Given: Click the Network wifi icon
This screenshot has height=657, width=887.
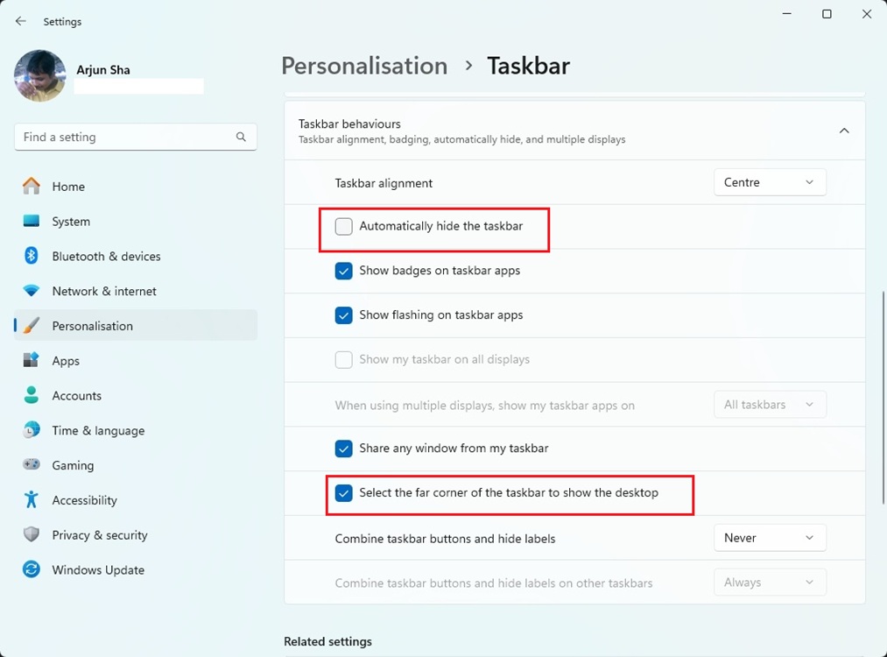Looking at the screenshot, I should click(32, 291).
